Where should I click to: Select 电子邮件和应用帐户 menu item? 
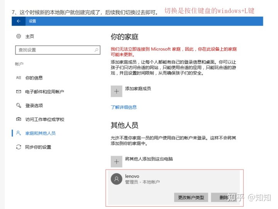[44, 91]
